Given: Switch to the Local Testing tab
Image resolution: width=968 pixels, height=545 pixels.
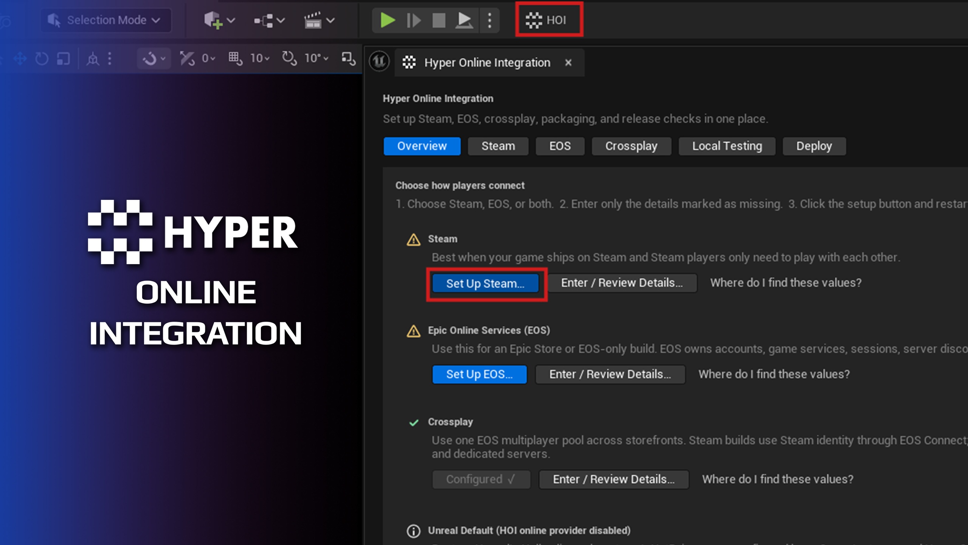Looking at the screenshot, I should pyautogui.click(x=727, y=146).
